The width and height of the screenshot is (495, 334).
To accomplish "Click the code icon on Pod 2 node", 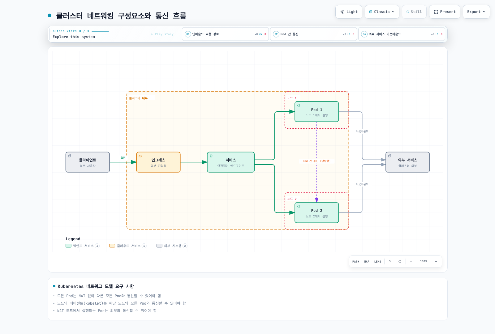I will pyautogui.click(x=299, y=206).
